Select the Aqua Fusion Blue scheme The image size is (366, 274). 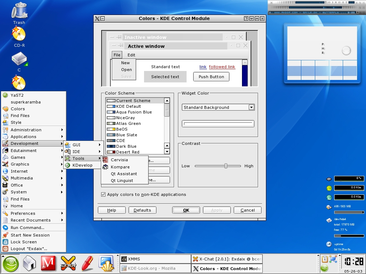tap(135, 112)
